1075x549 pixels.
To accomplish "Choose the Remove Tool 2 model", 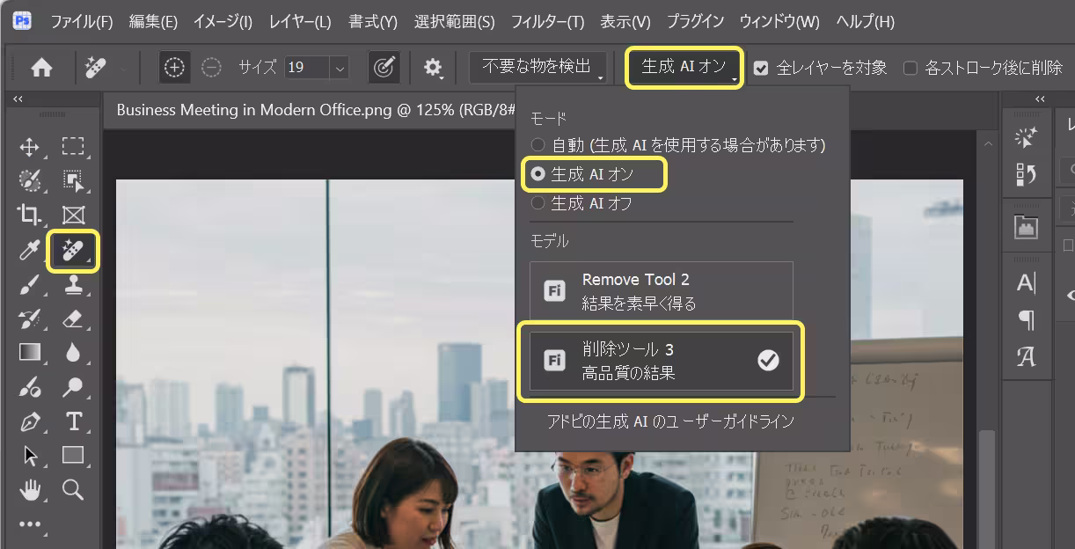I will tap(661, 291).
